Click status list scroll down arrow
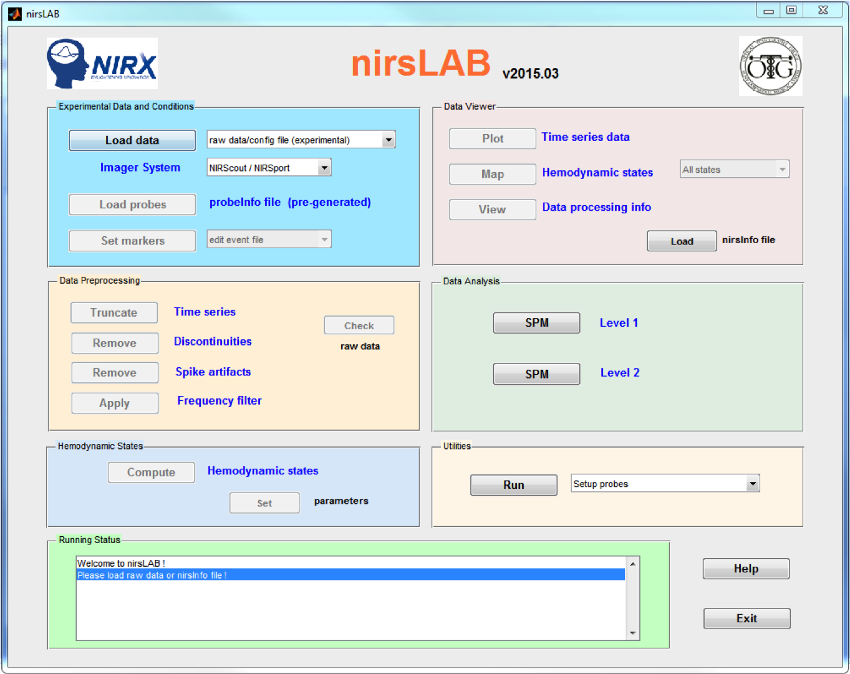 (x=632, y=633)
